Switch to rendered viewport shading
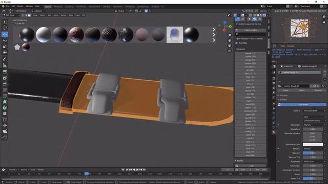328x184 pixels. pyautogui.click(x=264, y=15)
